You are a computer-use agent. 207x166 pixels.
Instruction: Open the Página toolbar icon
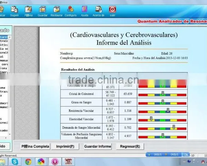[29, 10]
